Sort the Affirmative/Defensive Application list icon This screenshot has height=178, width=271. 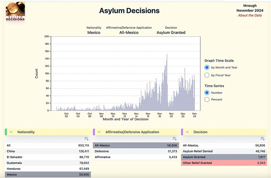(174, 139)
